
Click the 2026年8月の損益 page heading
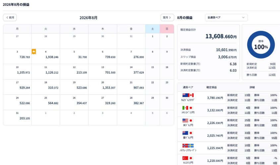click(x=16, y=4)
